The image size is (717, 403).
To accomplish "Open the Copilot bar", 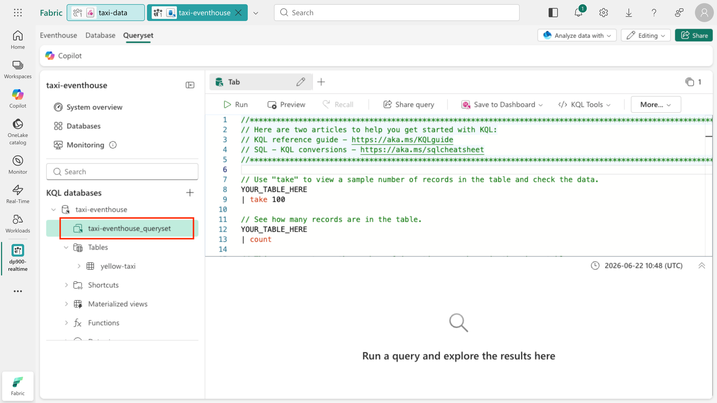I will click(x=64, y=56).
